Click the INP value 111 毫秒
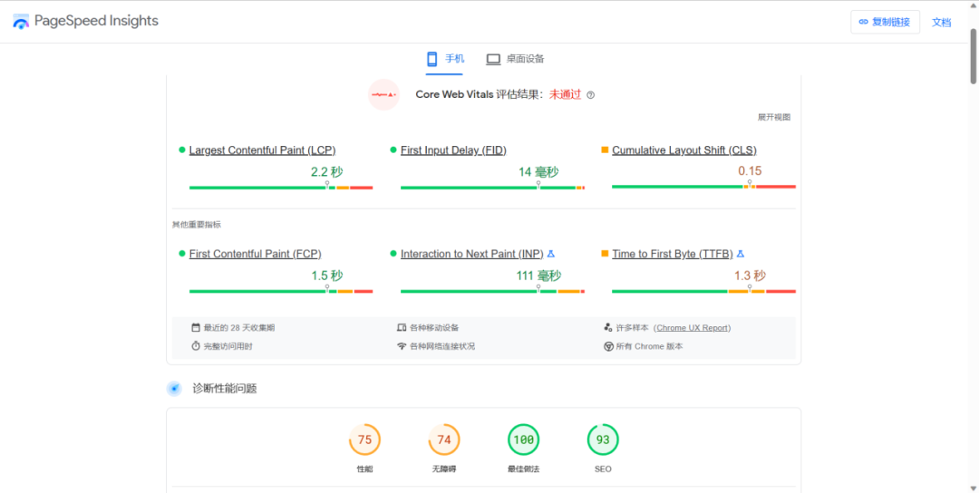This screenshot has height=493, width=979. 538,275
